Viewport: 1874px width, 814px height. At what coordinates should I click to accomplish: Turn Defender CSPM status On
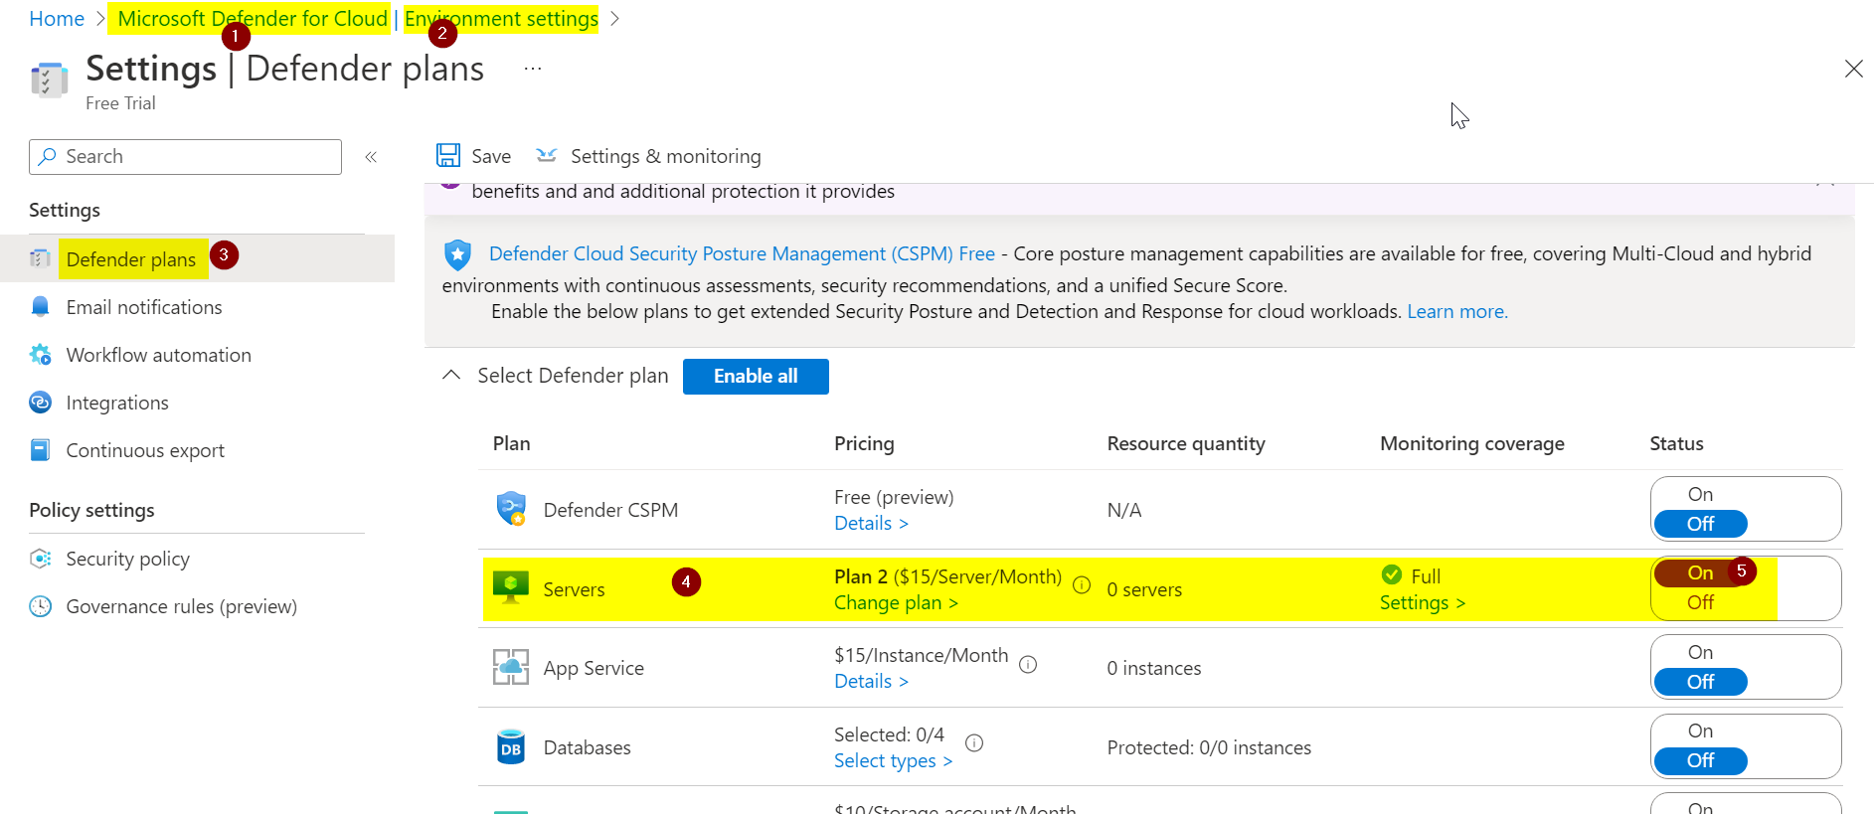point(1700,494)
